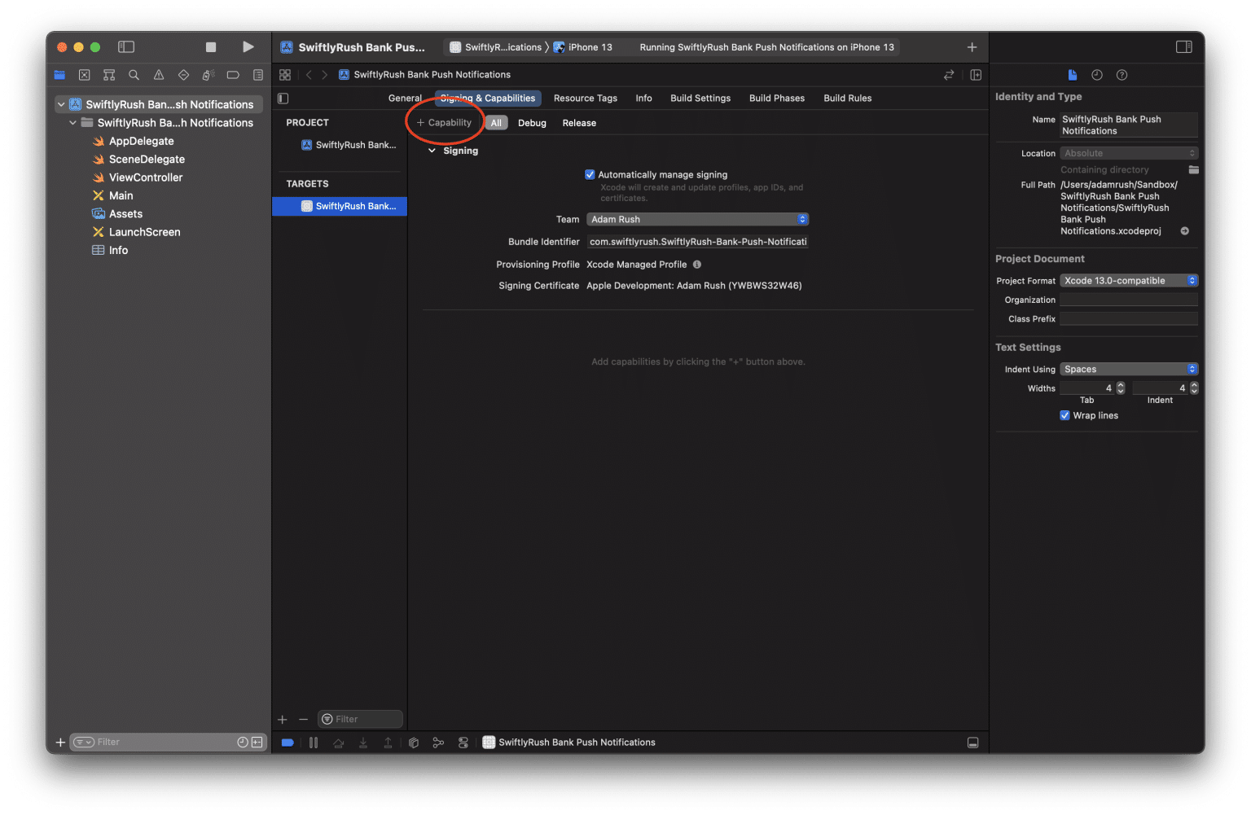Image resolution: width=1251 pixels, height=815 pixels.
Task: Open the Location Absolute dropdown
Action: [x=1129, y=153]
